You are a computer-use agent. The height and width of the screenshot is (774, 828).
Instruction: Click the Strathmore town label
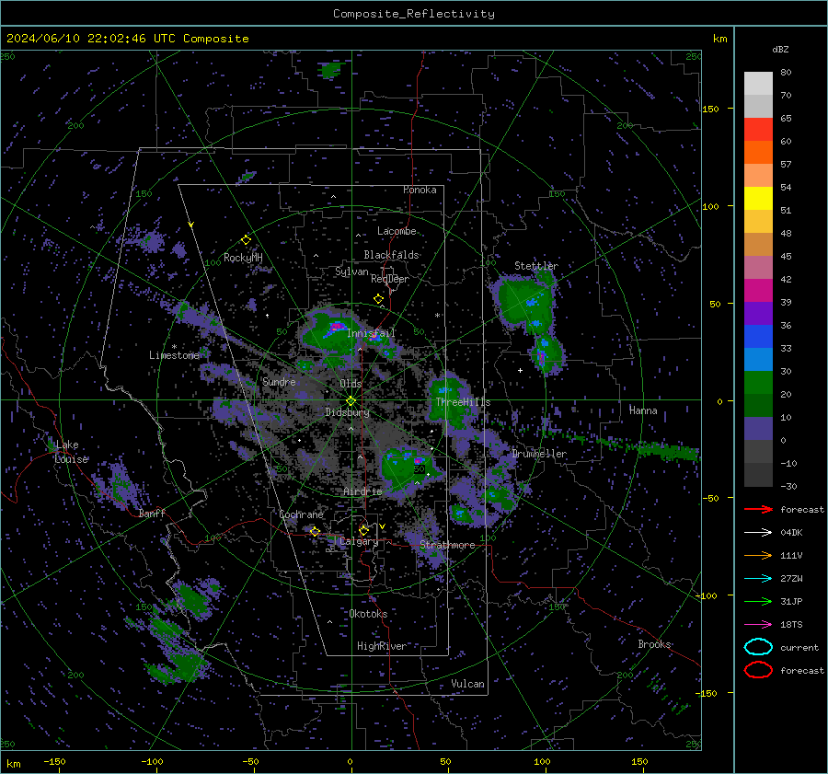click(447, 545)
